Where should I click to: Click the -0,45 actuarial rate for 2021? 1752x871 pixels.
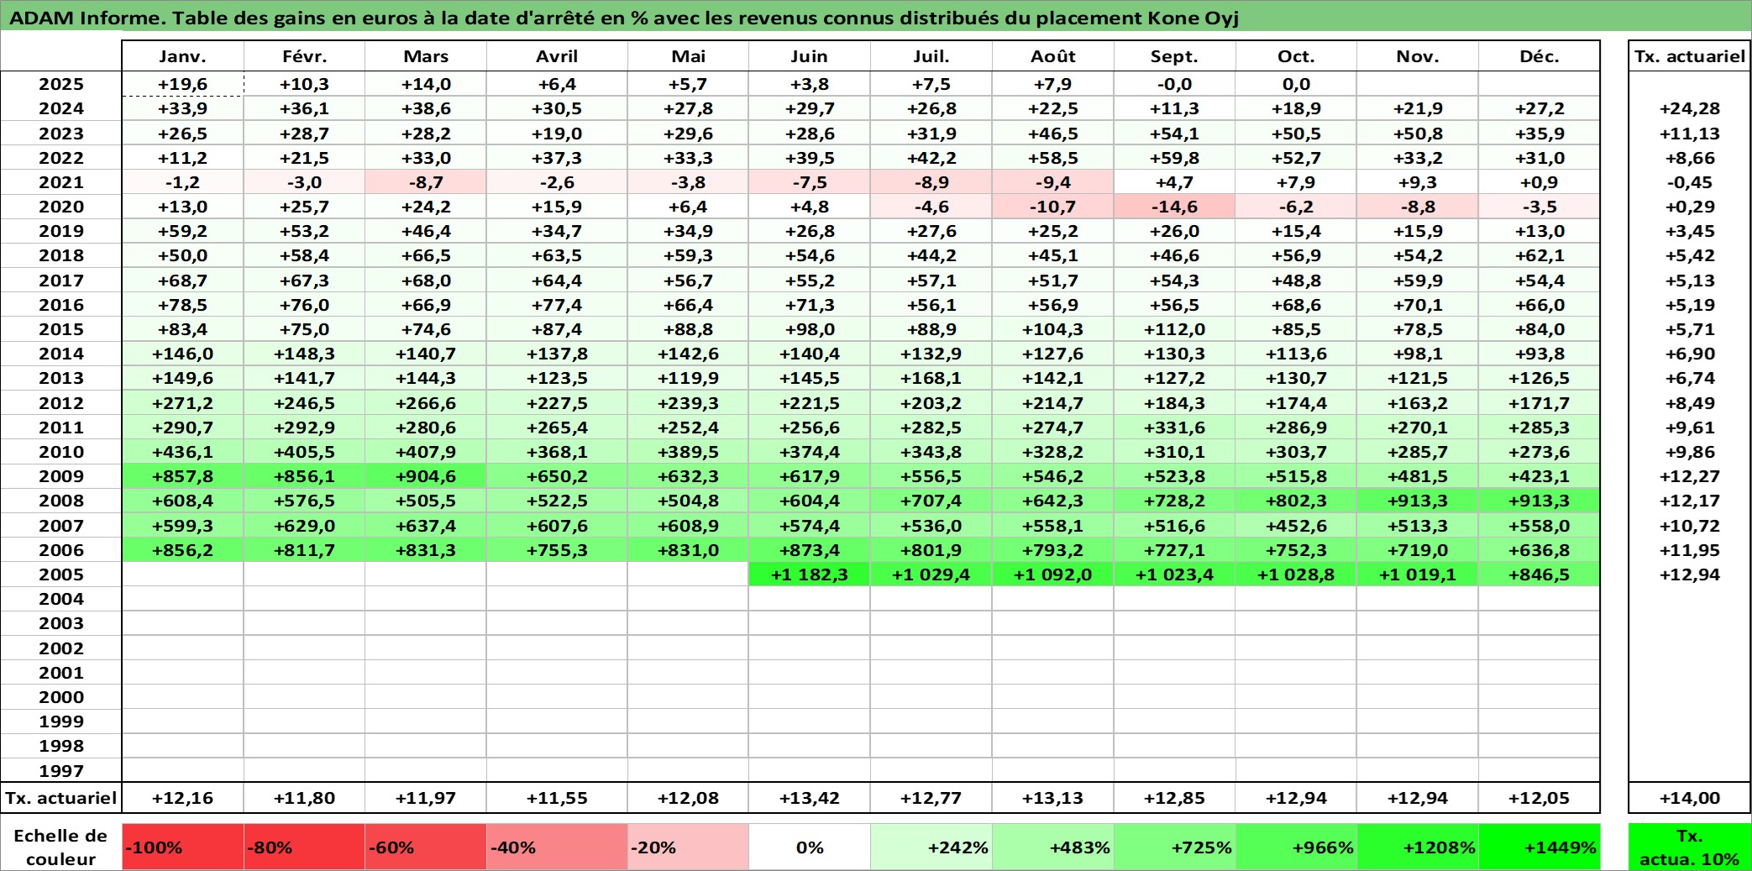coord(1689,182)
